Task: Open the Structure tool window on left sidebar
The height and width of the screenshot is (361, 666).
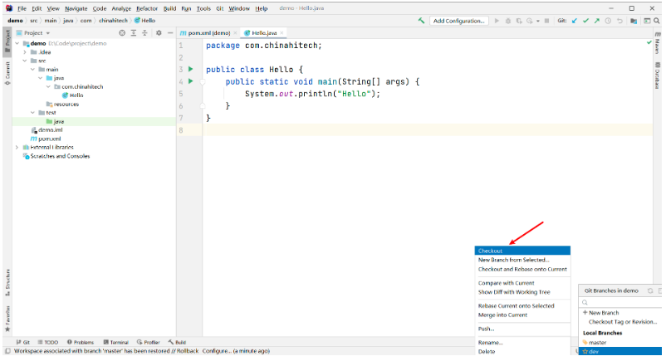Action: 7,282
